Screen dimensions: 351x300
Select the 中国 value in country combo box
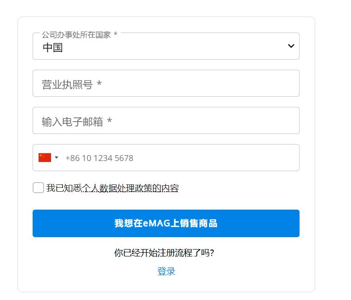coord(53,48)
